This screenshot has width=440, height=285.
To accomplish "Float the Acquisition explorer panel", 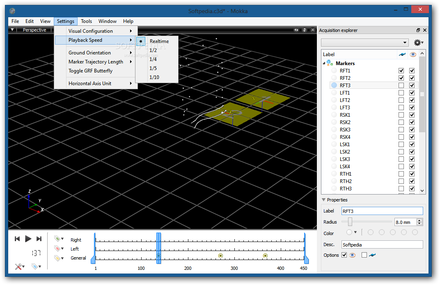I will coord(418,30).
